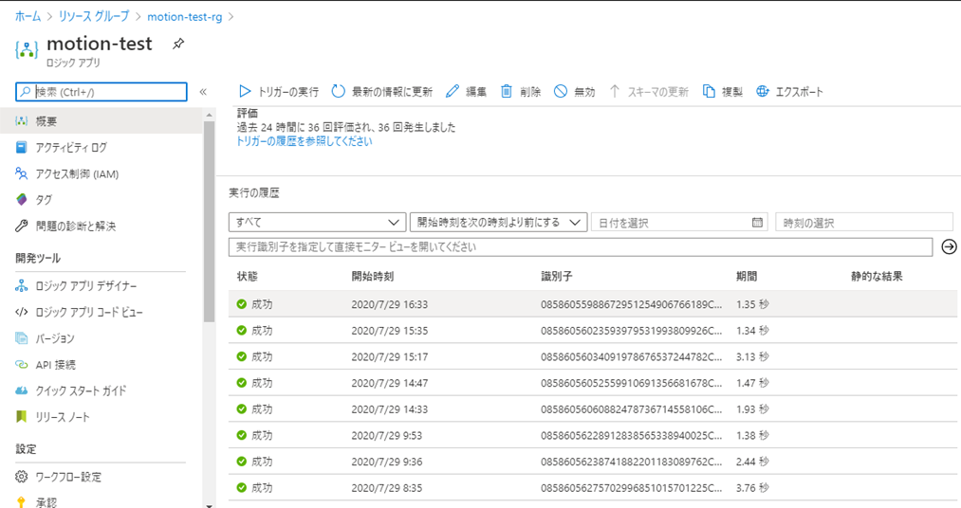The image size is (961, 508).
Task: Go to ホーム breadcrumb
Action: pyautogui.click(x=28, y=16)
